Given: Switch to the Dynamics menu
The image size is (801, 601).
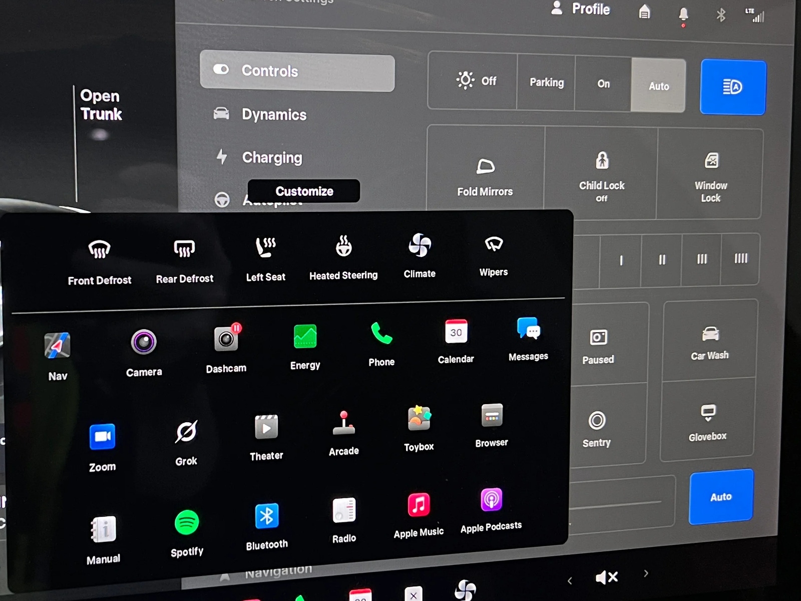Looking at the screenshot, I should 273,115.
